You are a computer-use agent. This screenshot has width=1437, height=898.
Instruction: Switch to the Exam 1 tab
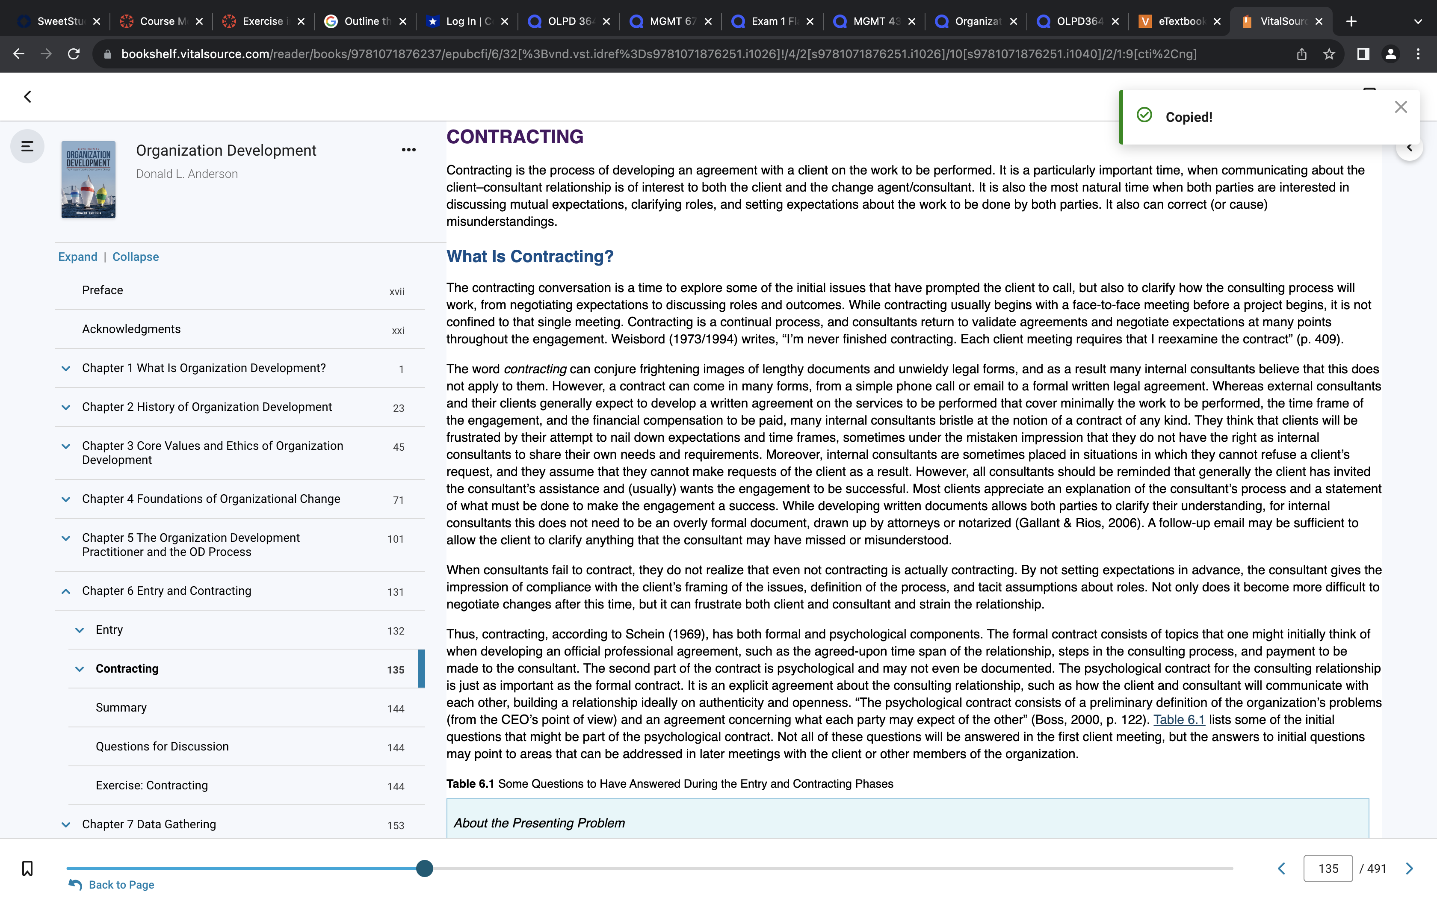tap(772, 21)
